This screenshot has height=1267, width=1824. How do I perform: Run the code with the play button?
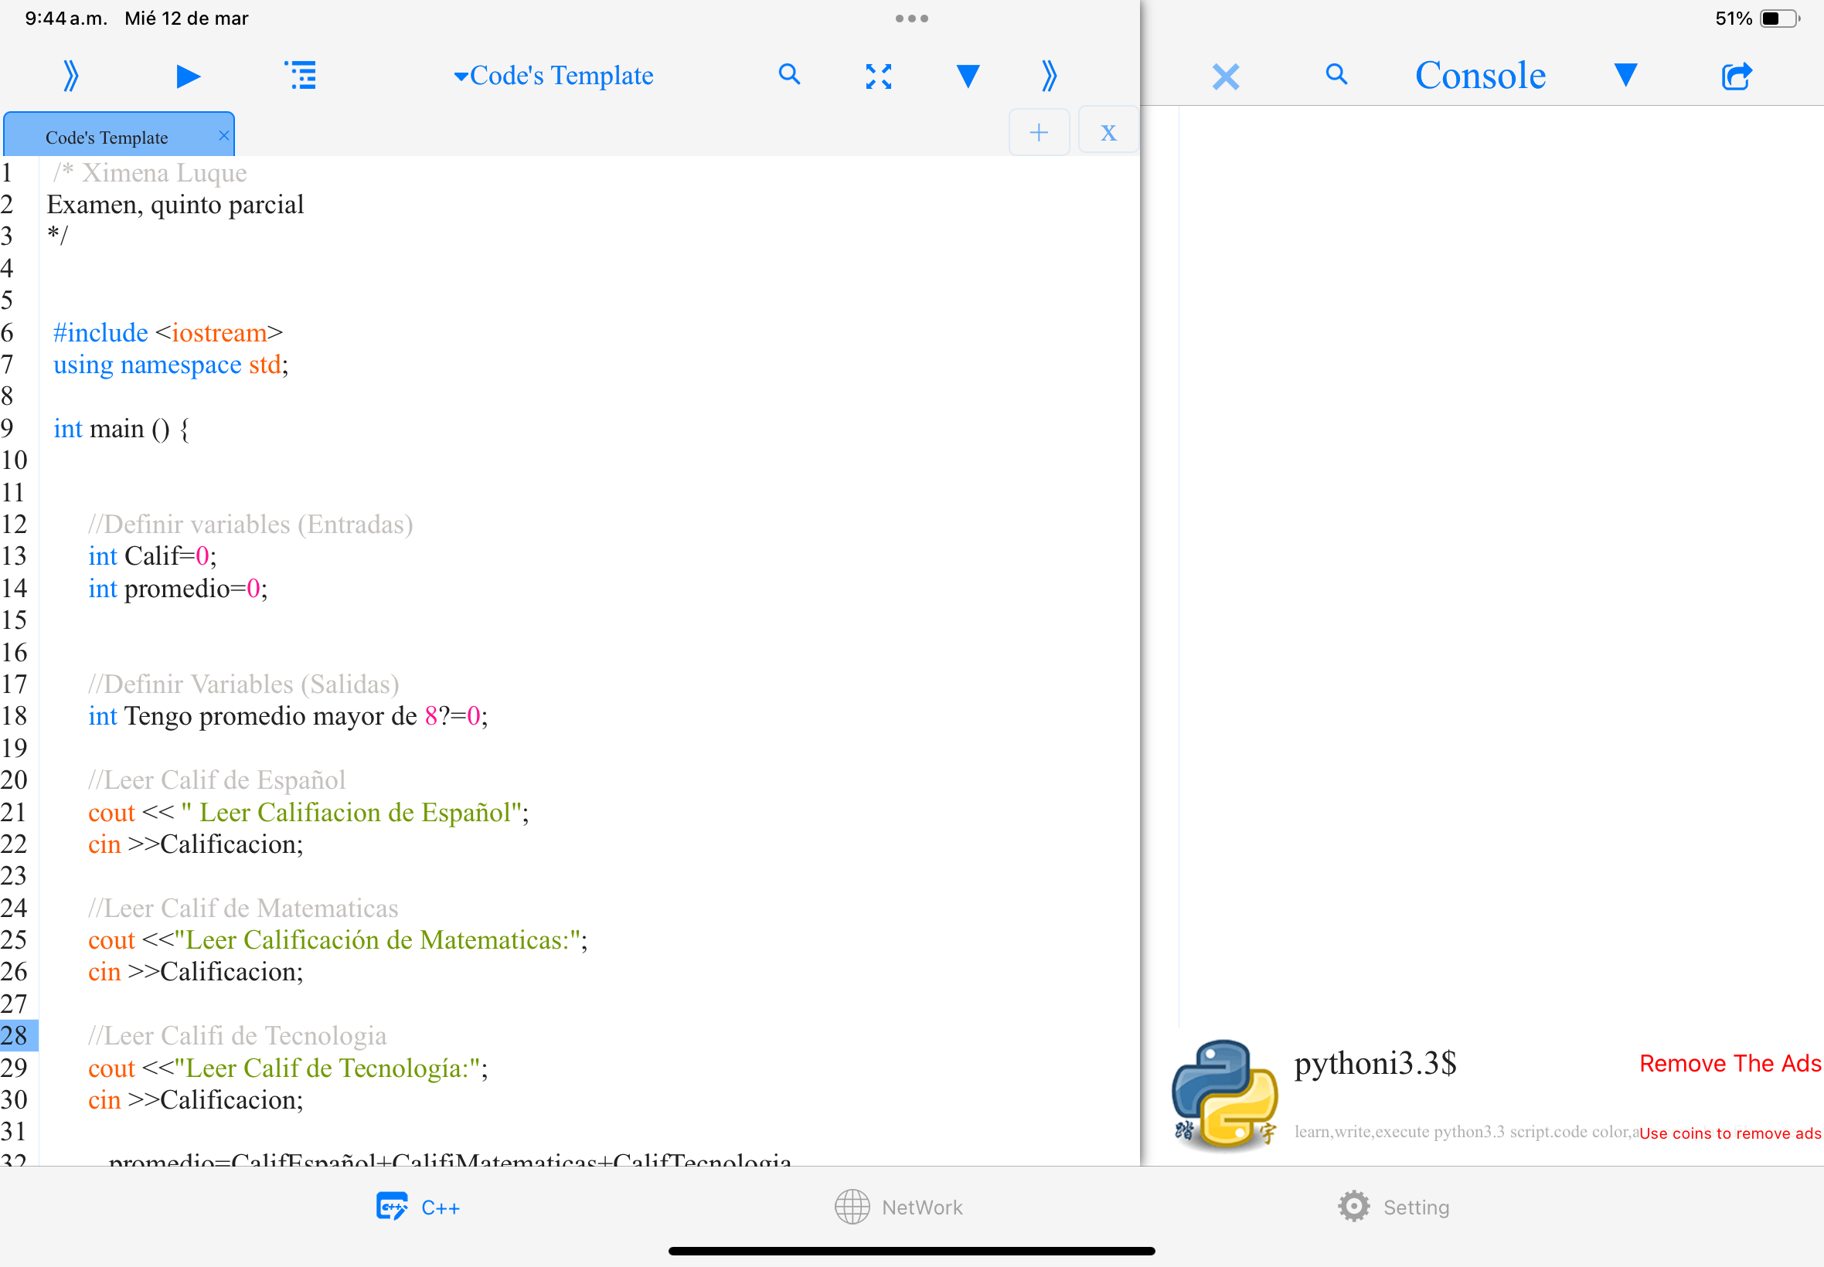pos(187,76)
